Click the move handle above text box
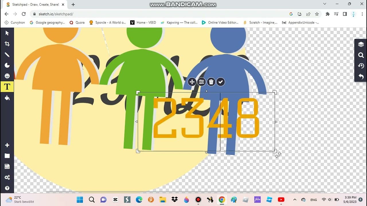 (192, 82)
